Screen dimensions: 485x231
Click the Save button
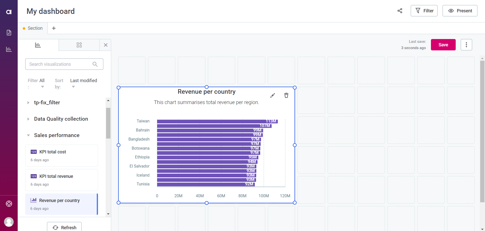443,45
